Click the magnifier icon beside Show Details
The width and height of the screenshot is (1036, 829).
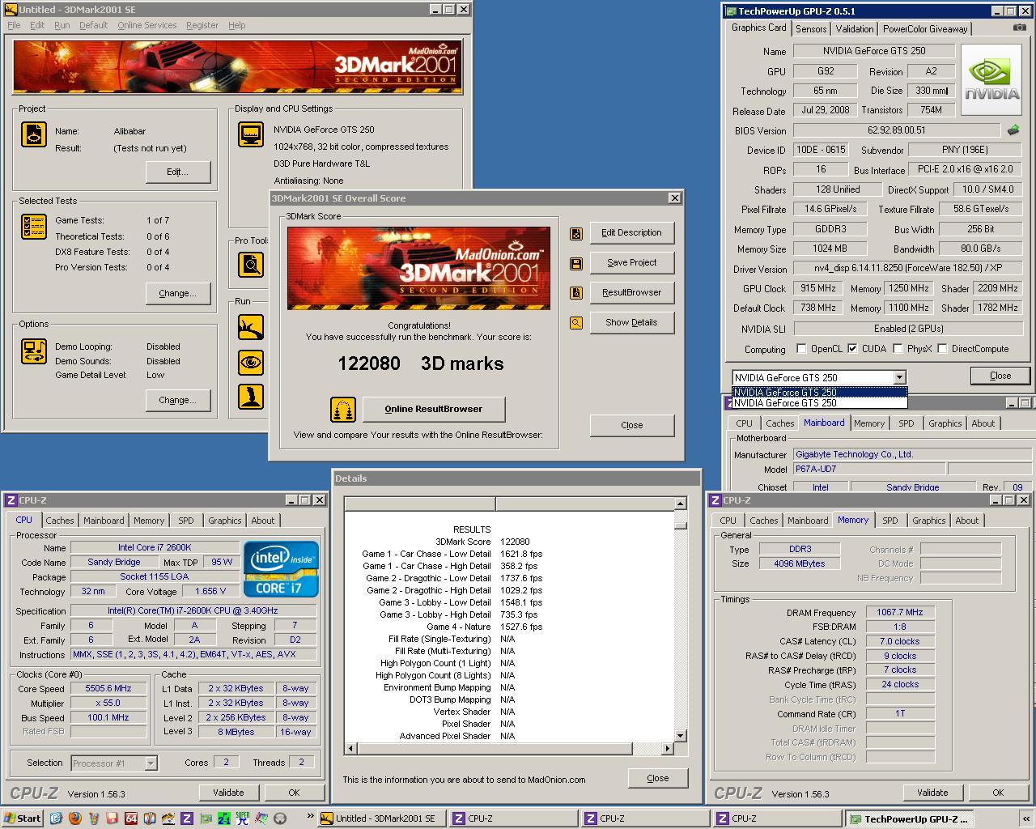[576, 323]
